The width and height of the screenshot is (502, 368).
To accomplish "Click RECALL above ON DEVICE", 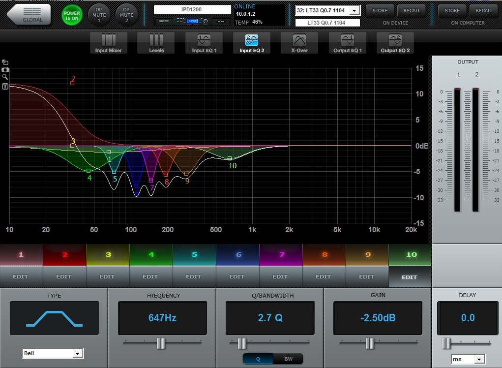I will (412, 10).
